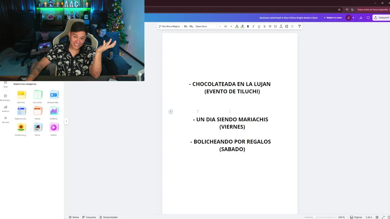Viewport: 390px width, 219px height.
Task: Open Temporizador at the bottom bar
Action: (x=108, y=217)
